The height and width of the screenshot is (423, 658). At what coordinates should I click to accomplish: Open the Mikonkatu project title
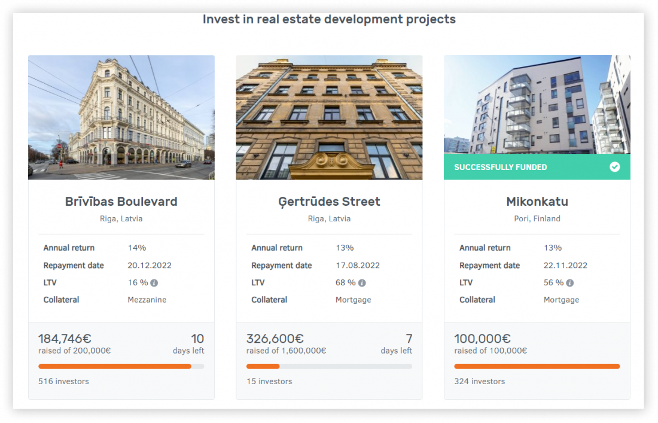537,202
